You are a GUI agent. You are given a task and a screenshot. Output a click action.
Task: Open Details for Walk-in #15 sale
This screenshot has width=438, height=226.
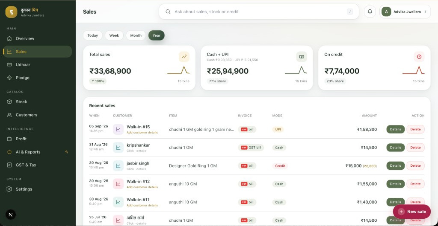click(396, 129)
